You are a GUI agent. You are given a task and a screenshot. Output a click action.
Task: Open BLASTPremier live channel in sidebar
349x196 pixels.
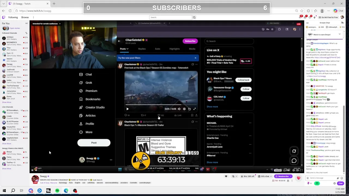[x=15, y=122]
